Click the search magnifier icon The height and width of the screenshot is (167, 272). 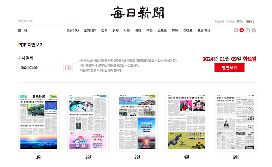click(x=26, y=30)
